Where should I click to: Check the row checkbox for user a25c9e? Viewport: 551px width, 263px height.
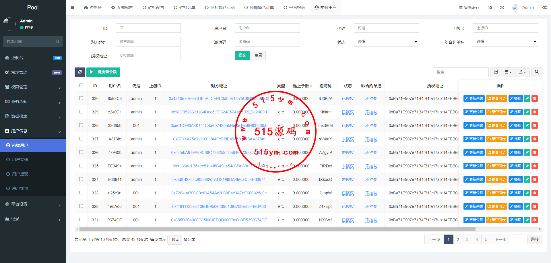81,193
